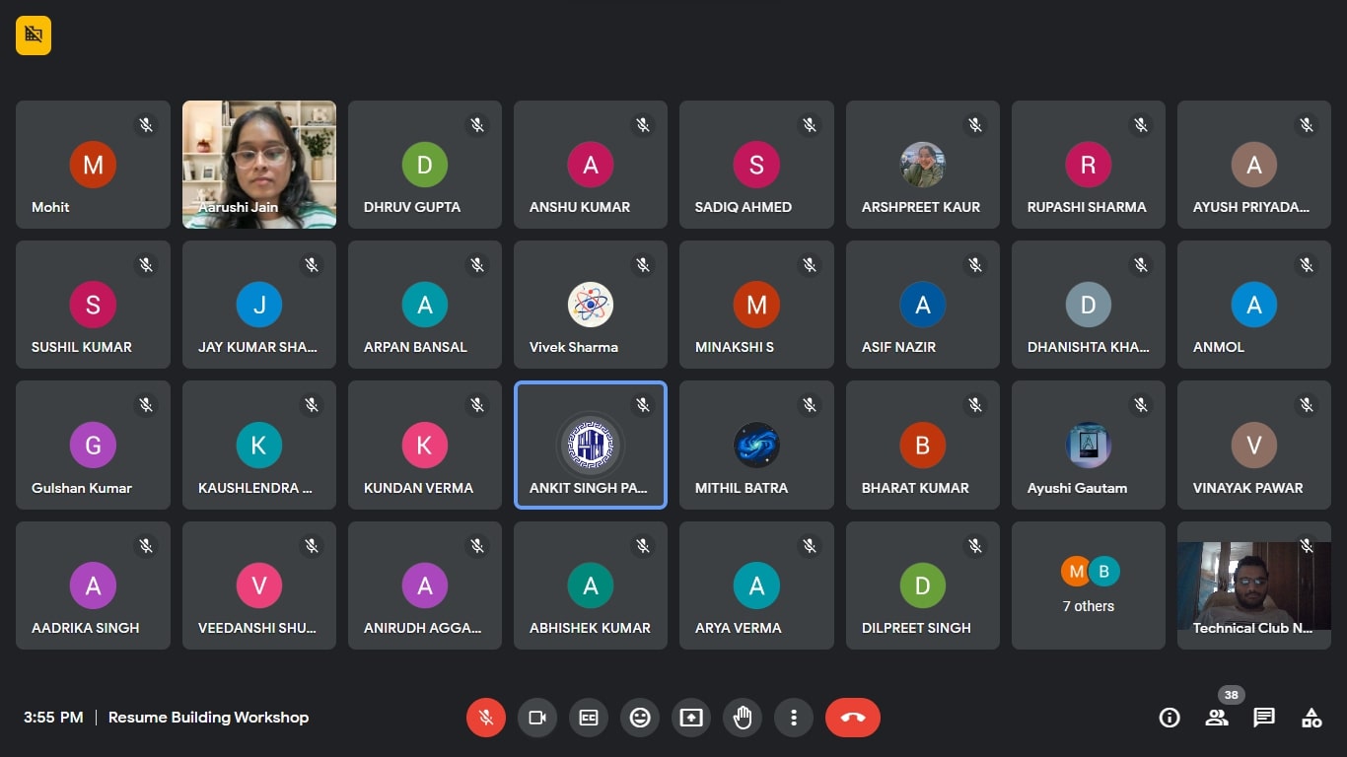Viewport: 1347px width, 757px height.
Task: Leave the call with the red hang-up button
Action: click(853, 718)
